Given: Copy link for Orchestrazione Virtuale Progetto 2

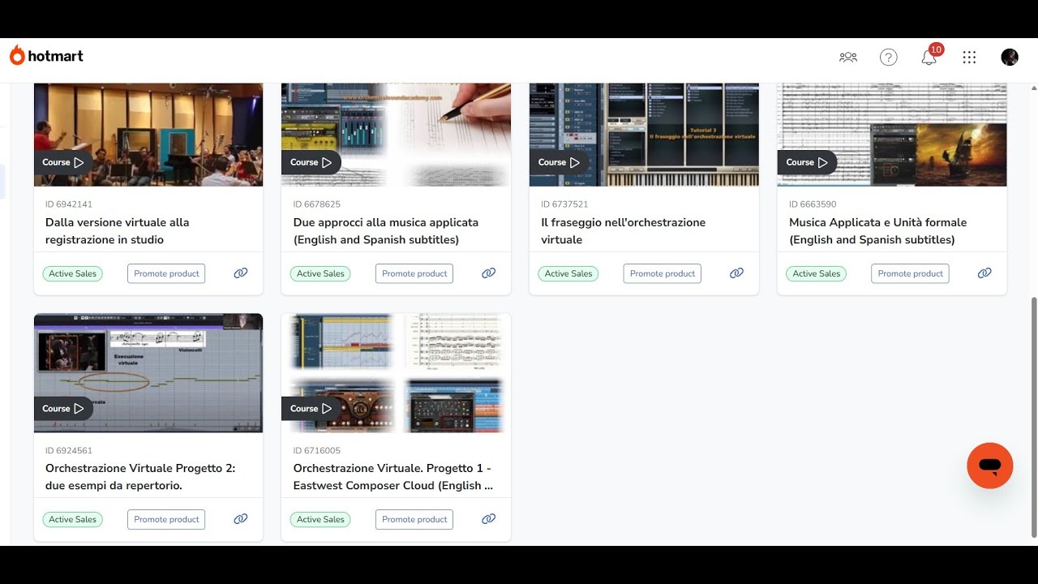Looking at the screenshot, I should [241, 519].
